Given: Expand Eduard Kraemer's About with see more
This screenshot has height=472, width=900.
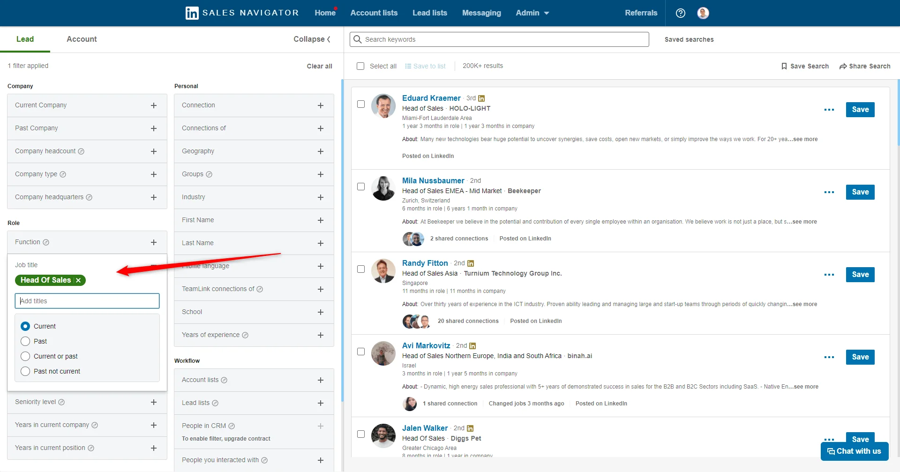Looking at the screenshot, I should (805, 139).
